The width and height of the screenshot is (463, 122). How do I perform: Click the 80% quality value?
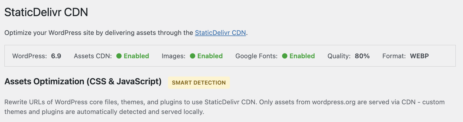pos(362,56)
